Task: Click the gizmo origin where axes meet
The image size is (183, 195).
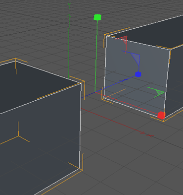Action: tap(95, 92)
